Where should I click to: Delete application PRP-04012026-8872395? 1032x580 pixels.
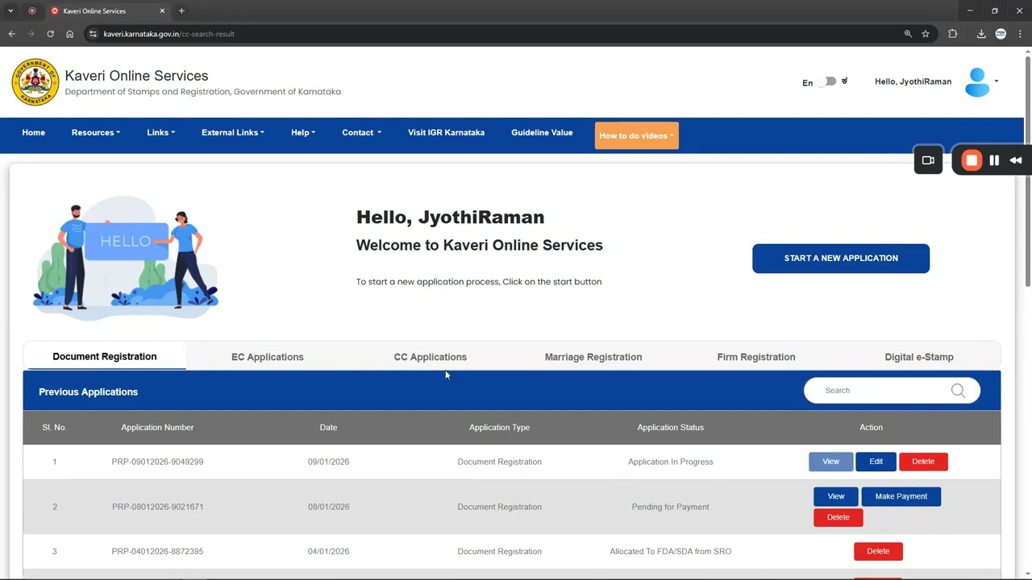coord(878,551)
